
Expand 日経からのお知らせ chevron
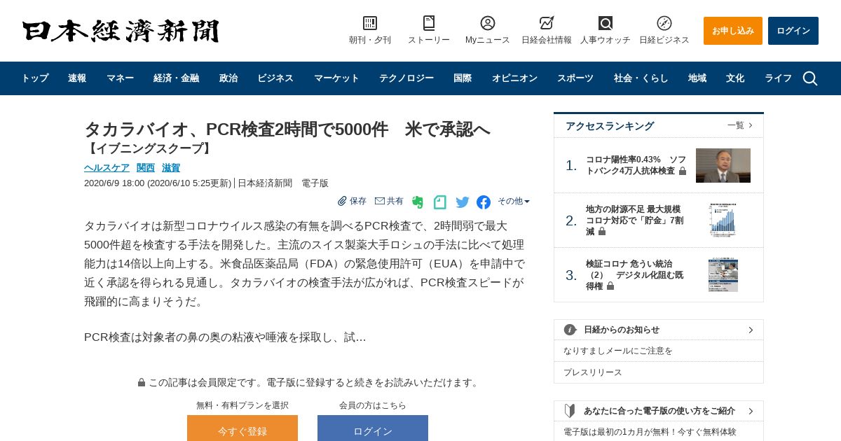pos(751,330)
